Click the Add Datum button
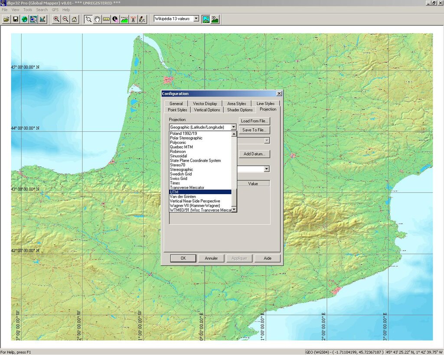 click(254, 154)
